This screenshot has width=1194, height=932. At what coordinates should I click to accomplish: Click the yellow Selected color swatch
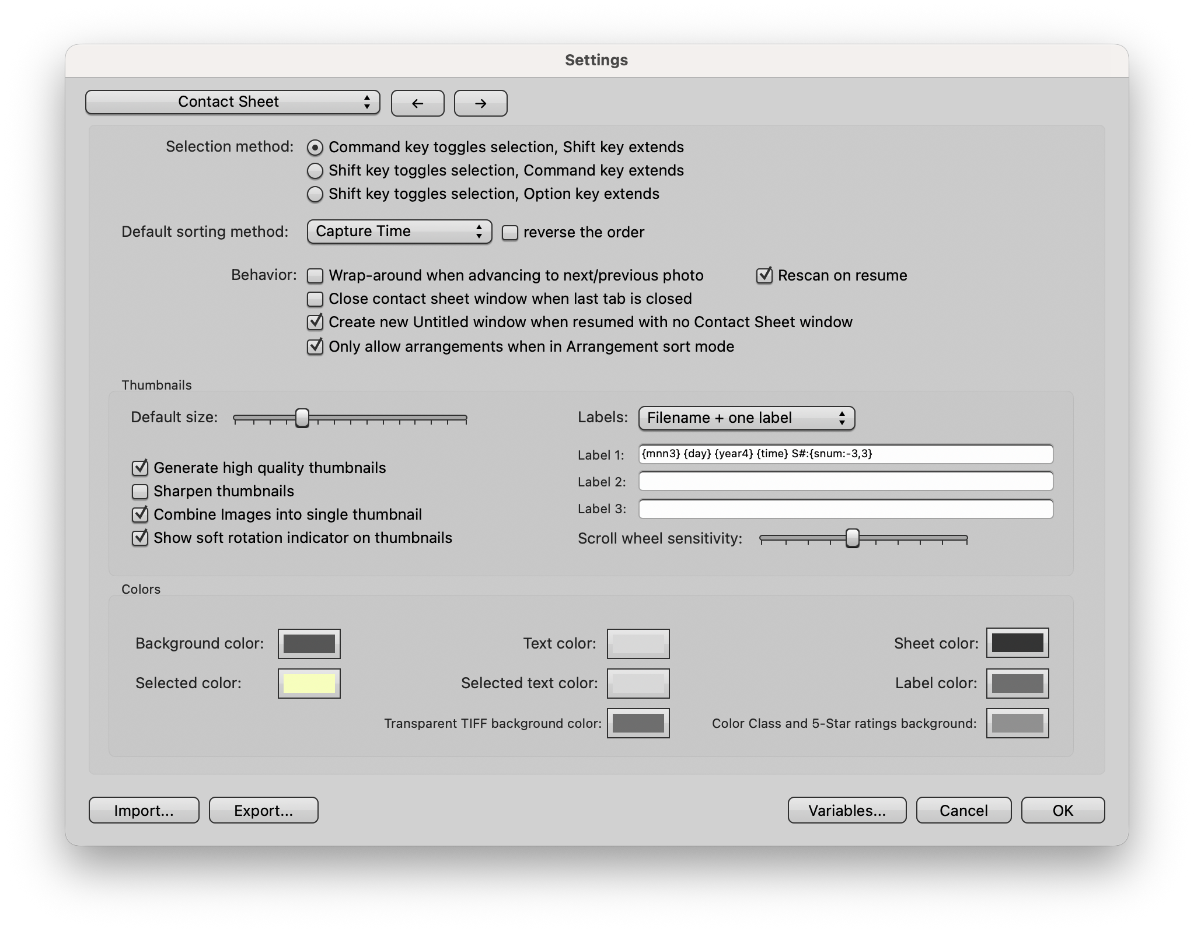tap(309, 684)
